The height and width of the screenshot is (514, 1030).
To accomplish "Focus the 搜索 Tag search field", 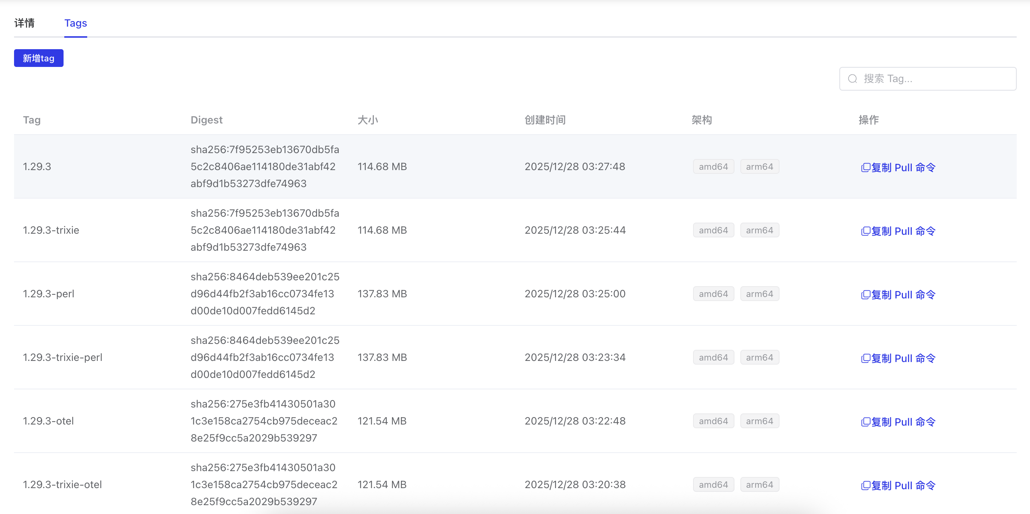I will (936, 79).
